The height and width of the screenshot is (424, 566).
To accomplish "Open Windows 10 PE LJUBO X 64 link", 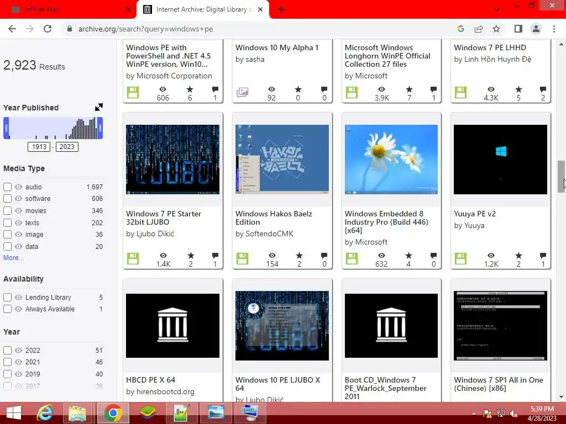I will 277,384.
